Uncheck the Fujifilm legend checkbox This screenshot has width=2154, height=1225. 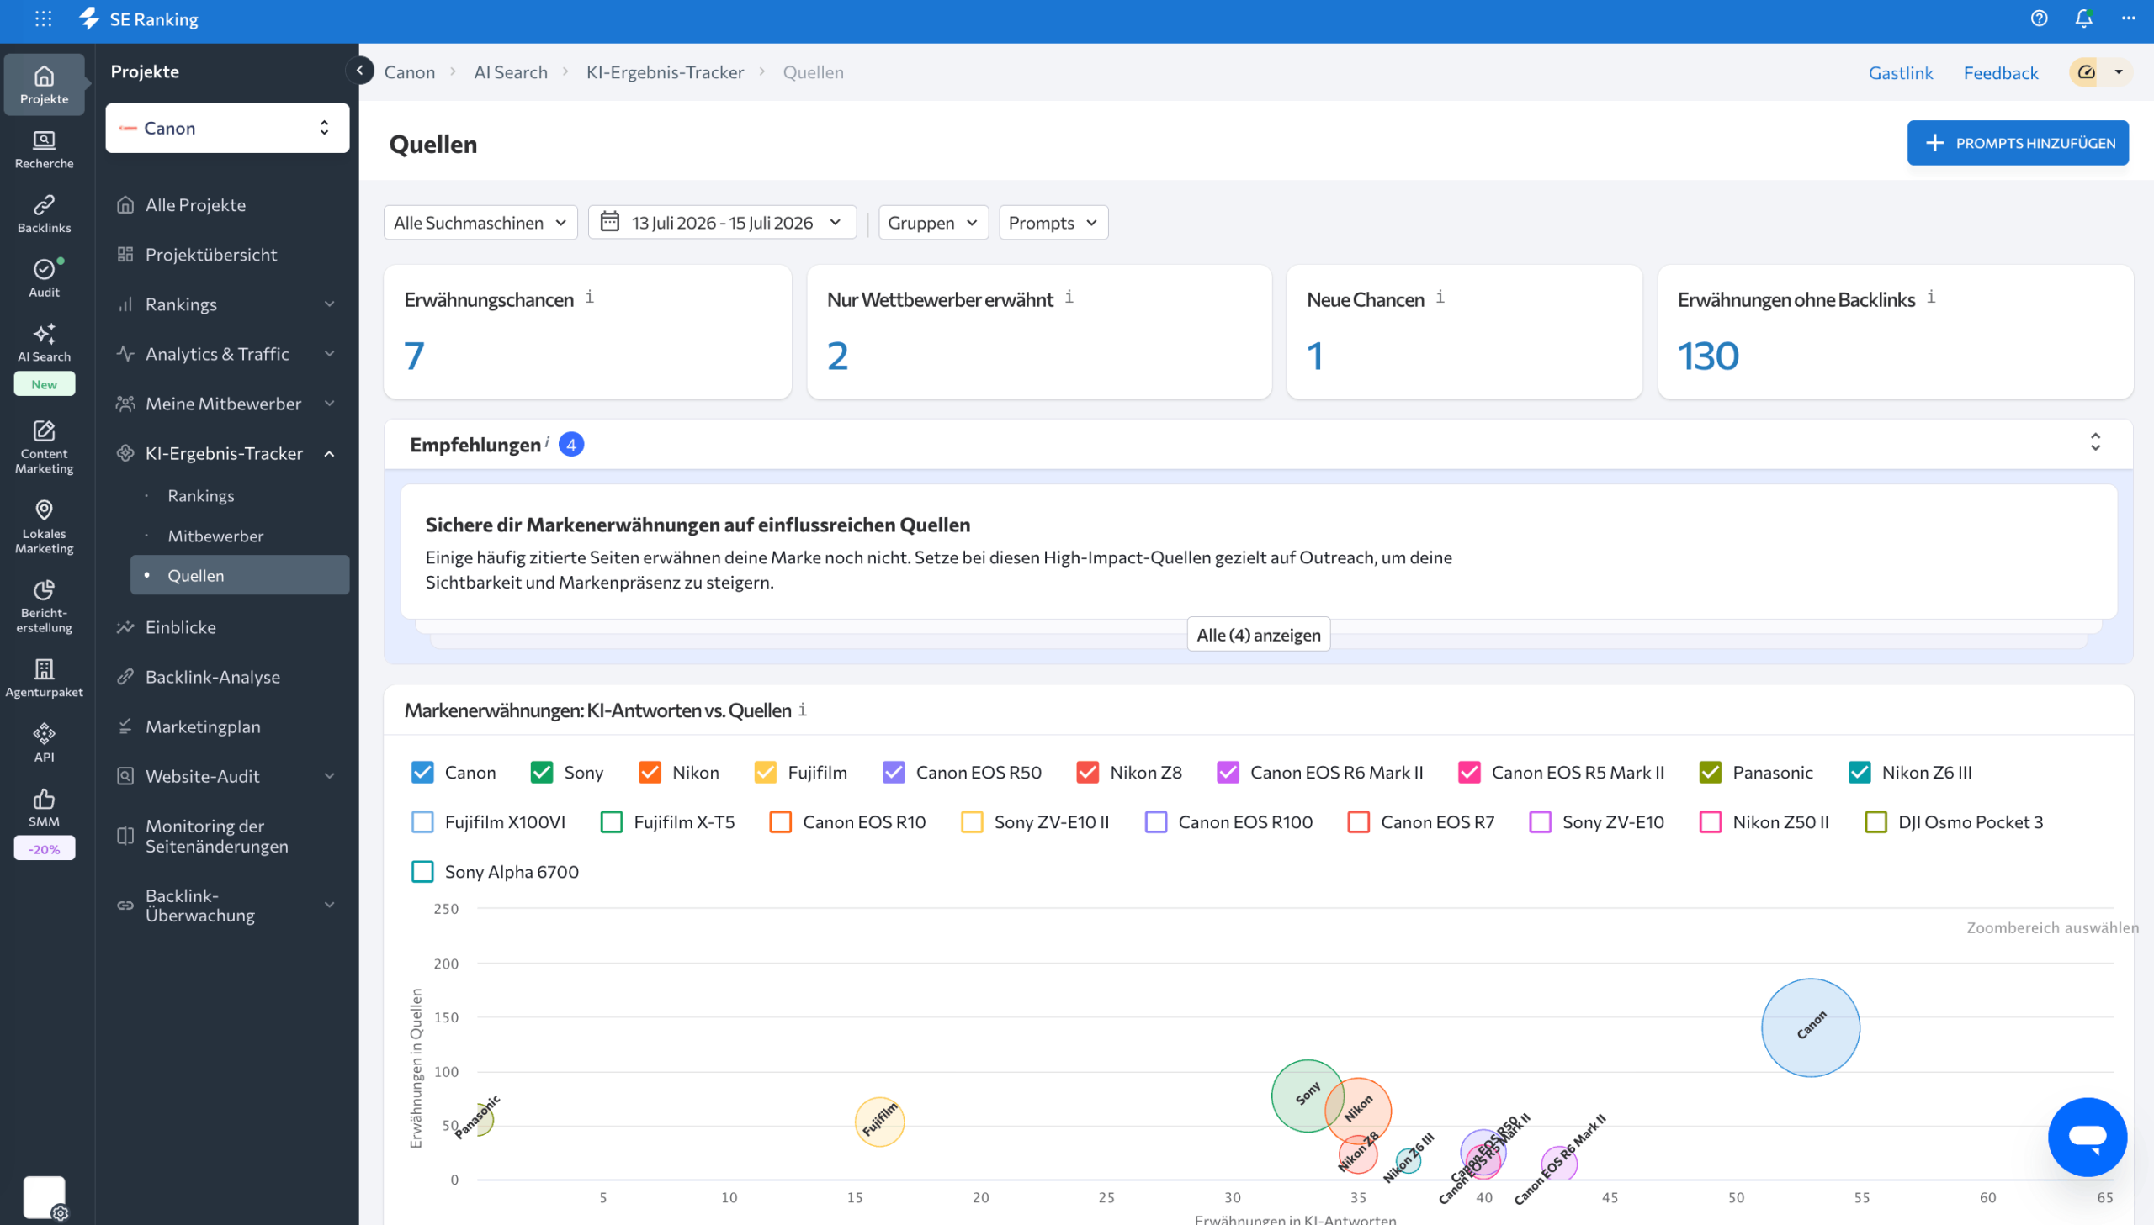pos(766,773)
